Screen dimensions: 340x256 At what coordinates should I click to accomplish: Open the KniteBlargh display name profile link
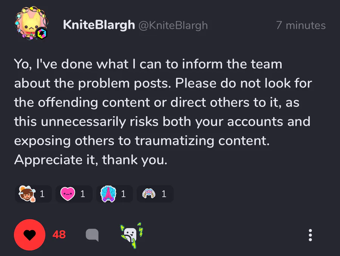pyautogui.click(x=99, y=25)
